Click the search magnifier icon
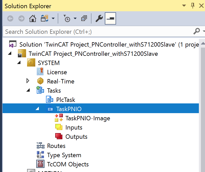The width and height of the screenshot is (205, 172). tap(197, 31)
